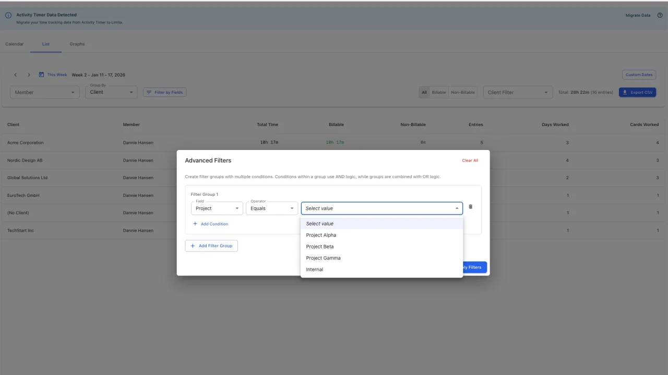Image resolution: width=668 pixels, height=375 pixels.
Task: Enable the All entries filter
Action: click(424, 92)
